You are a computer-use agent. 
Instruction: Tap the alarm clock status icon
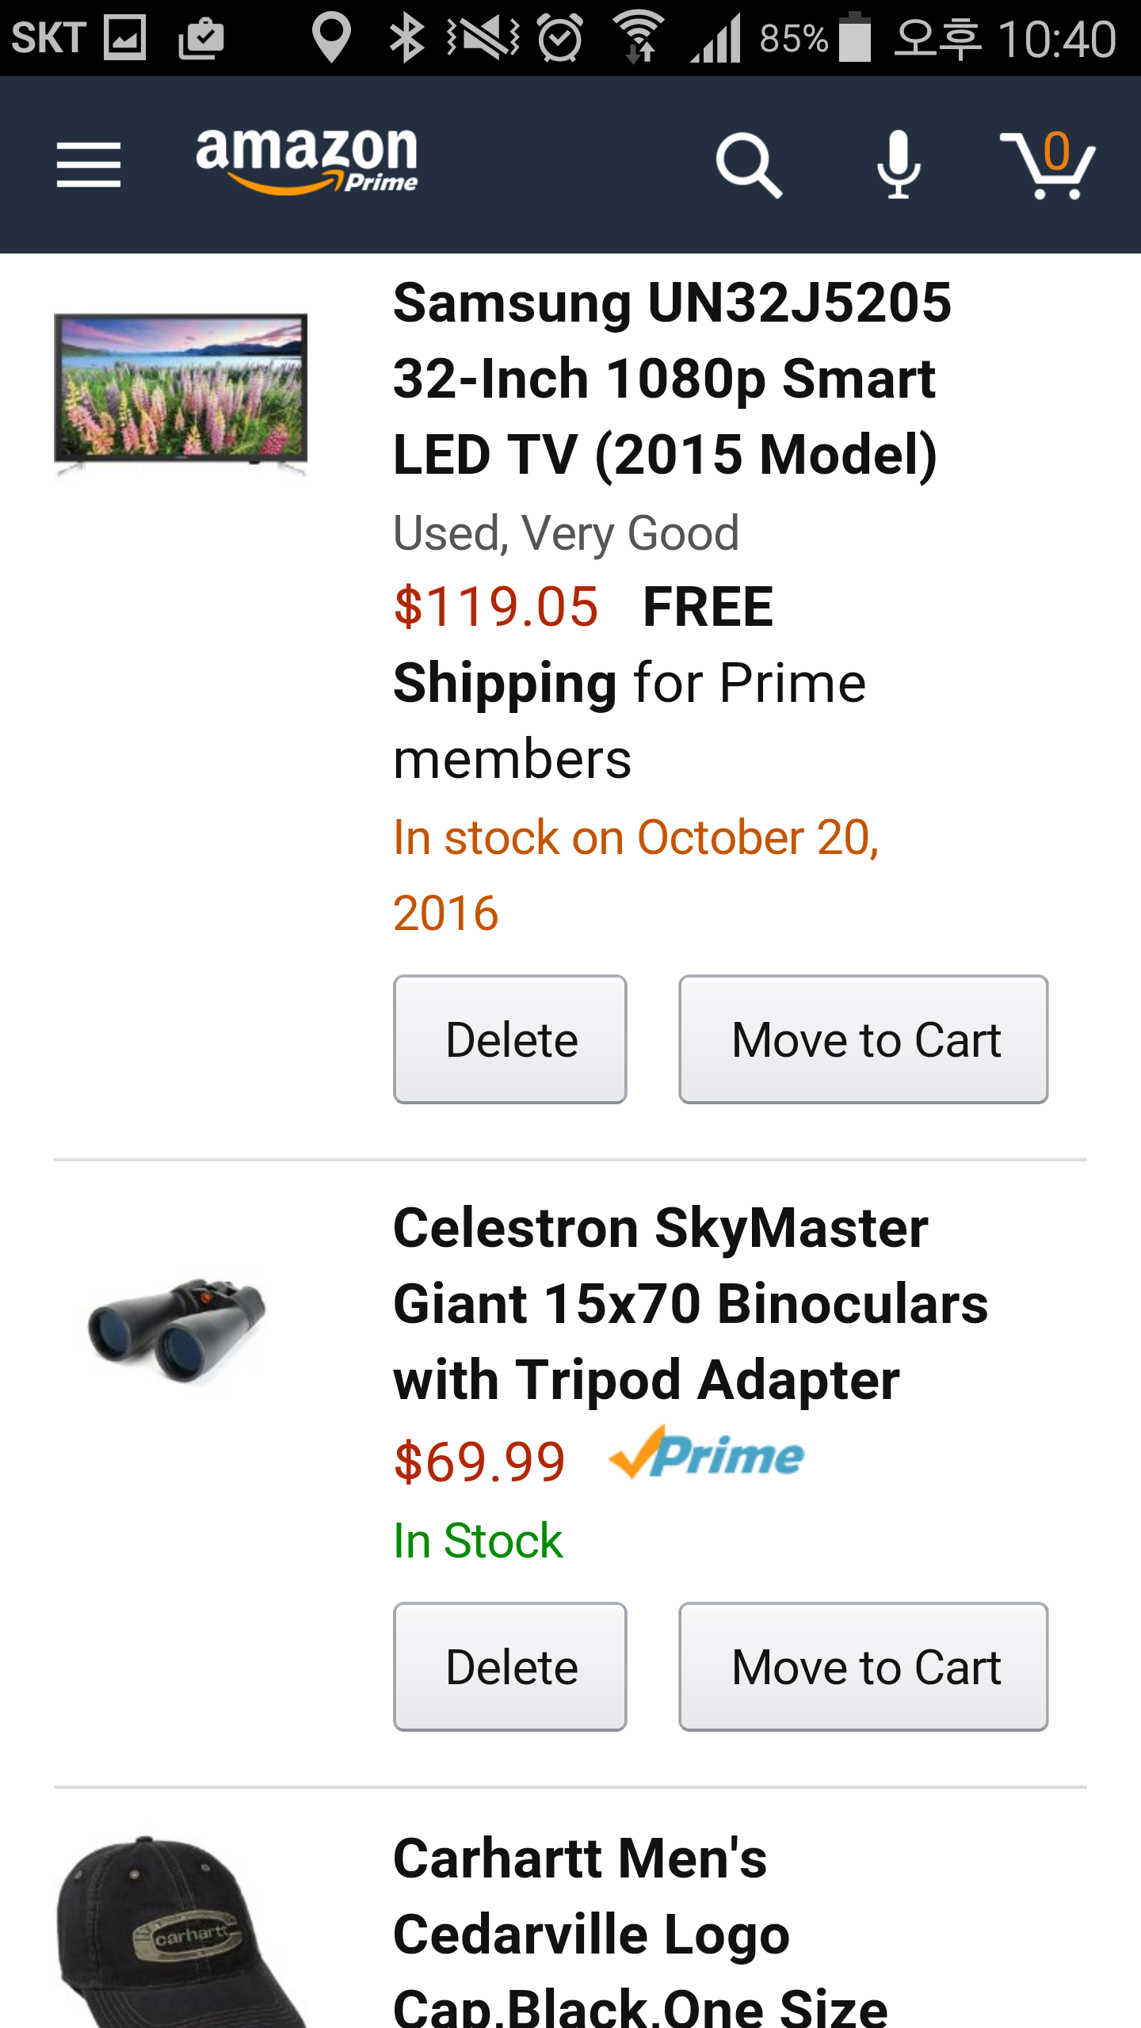(561, 38)
